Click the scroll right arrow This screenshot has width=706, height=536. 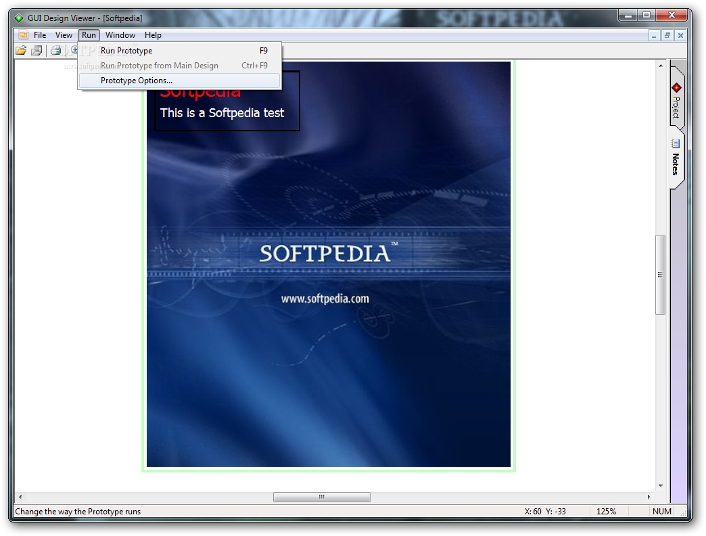(649, 497)
